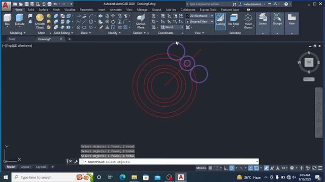Switch to the Layout1 tab
The height and width of the screenshot is (182, 325).
pyautogui.click(x=25, y=167)
